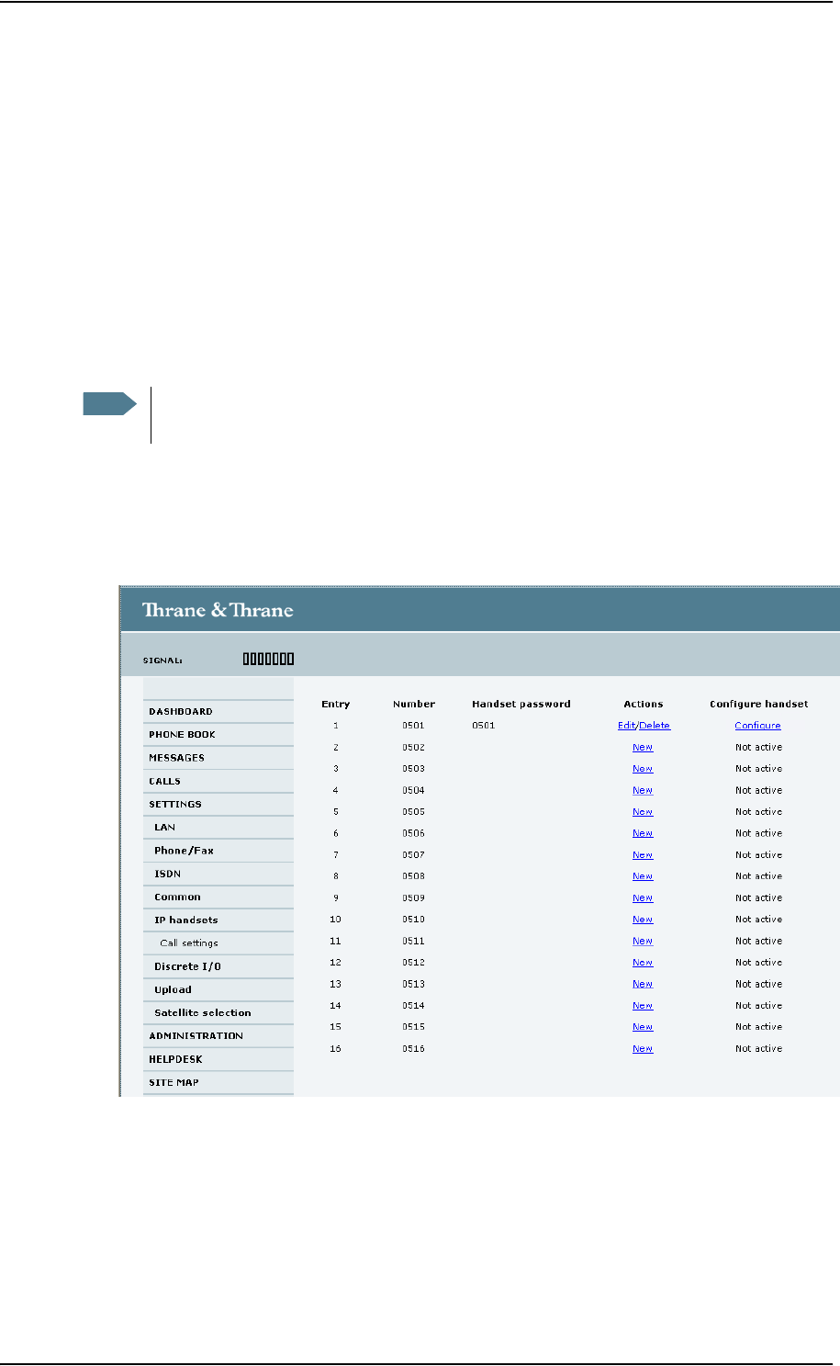840x1366 pixels.
Task: Click Configure link for entry 1
Action: [x=757, y=726]
